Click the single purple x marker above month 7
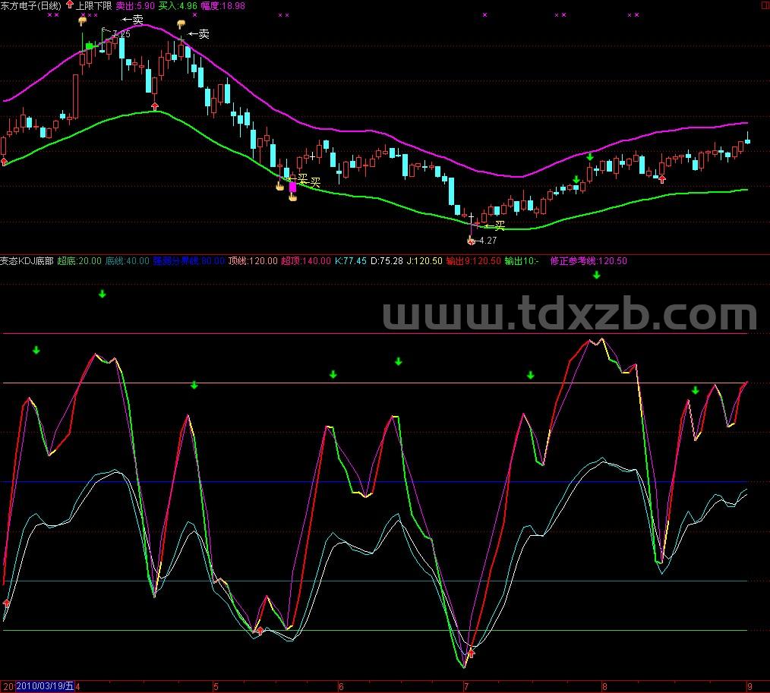 (484, 14)
